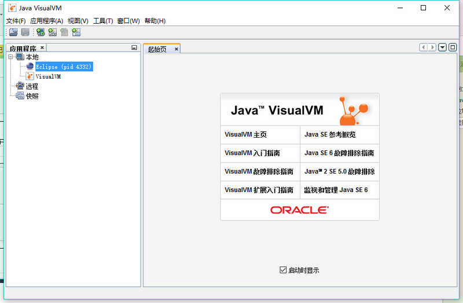The image size is (463, 303).
Task: Click the greyed-out Save toolbar icon
Action: 25,32
